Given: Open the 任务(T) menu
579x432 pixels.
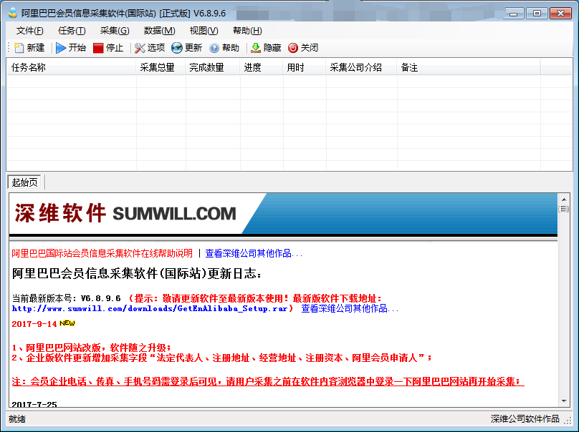Looking at the screenshot, I should click(72, 31).
